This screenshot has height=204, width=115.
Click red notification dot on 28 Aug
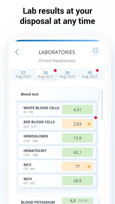pos(55,70)
